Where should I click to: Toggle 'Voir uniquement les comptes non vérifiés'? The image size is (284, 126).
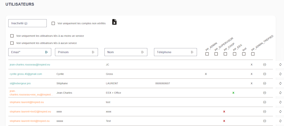pos(53,23)
